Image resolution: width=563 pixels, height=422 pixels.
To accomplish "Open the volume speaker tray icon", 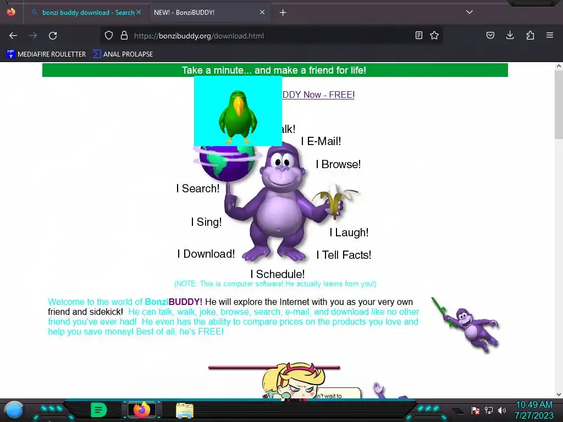I will click(x=502, y=410).
